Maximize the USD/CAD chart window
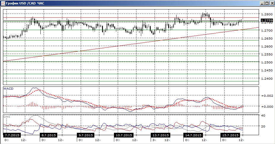Screen dimensions: 275x144 [267, 3]
